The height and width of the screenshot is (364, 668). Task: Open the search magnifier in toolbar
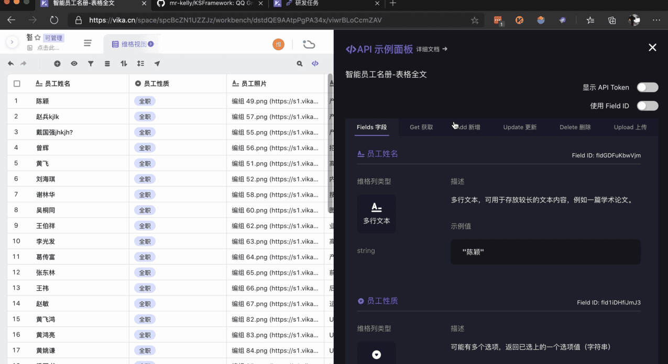point(300,63)
